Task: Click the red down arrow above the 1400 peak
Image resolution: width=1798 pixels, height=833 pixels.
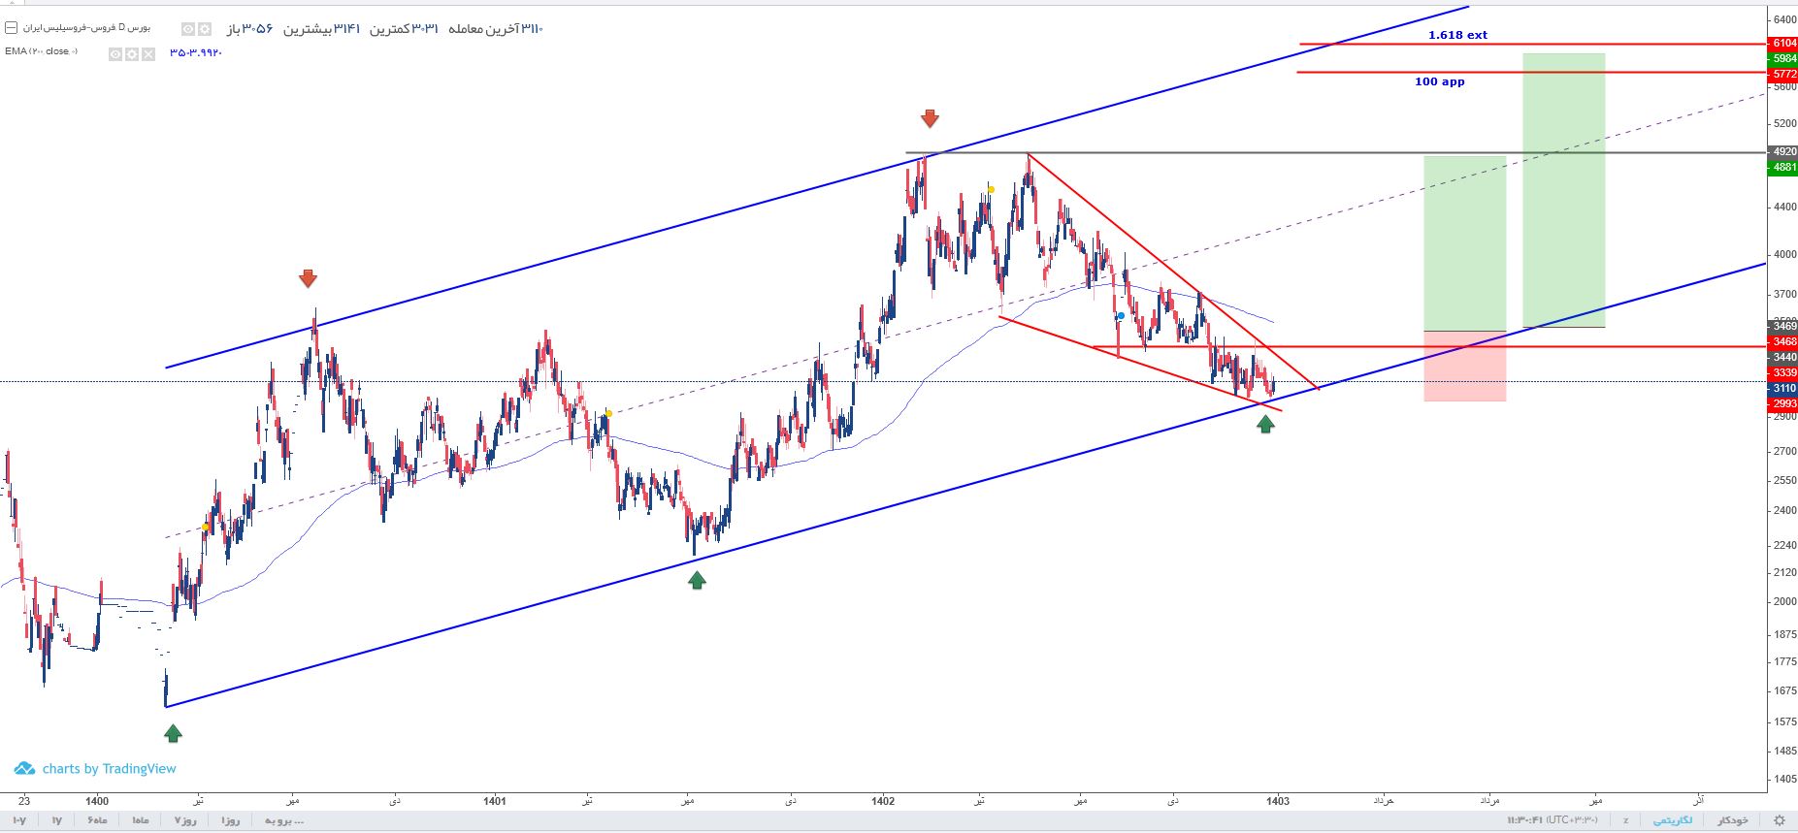Action: [308, 279]
